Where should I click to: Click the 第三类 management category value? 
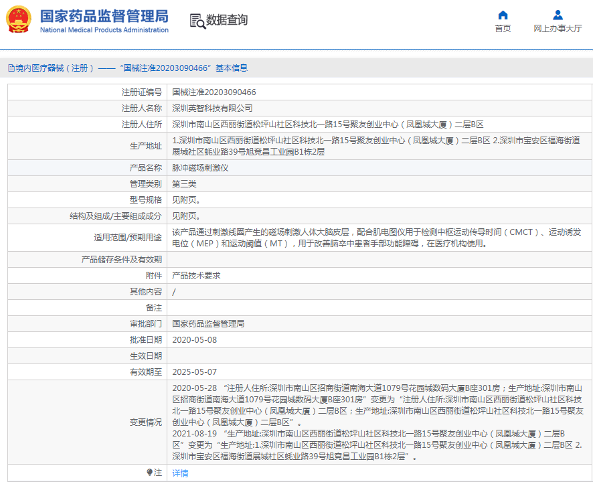tap(184, 183)
